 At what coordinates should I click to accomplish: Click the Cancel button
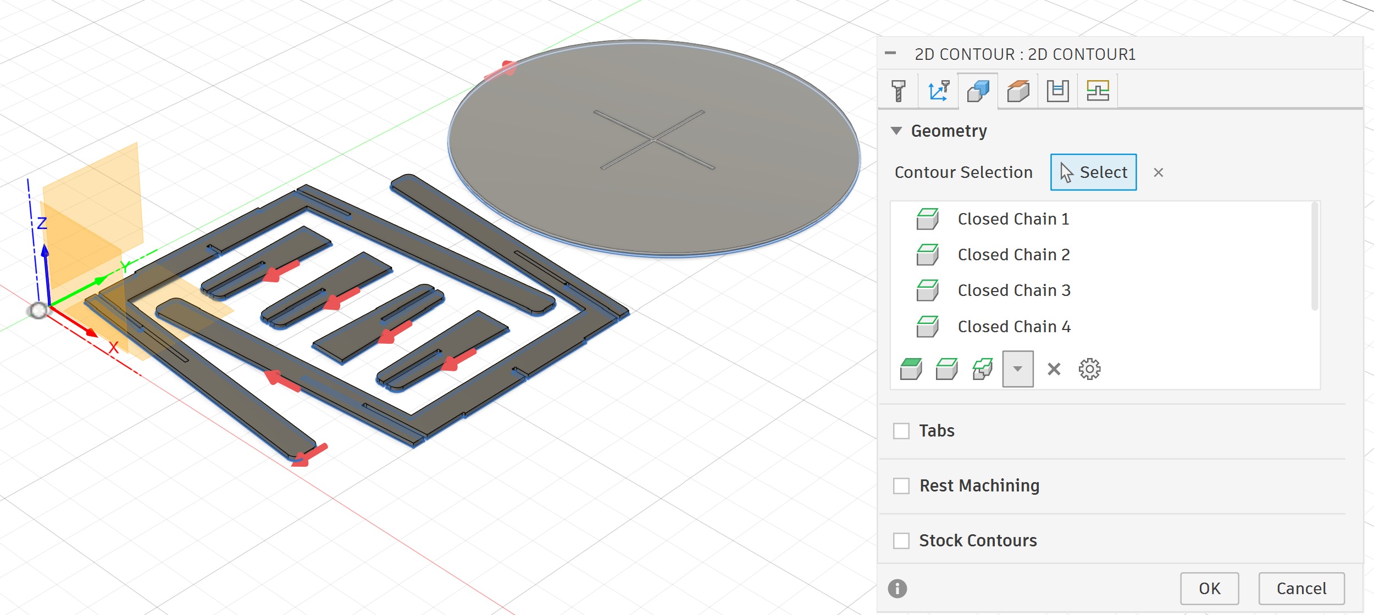[x=1301, y=589]
